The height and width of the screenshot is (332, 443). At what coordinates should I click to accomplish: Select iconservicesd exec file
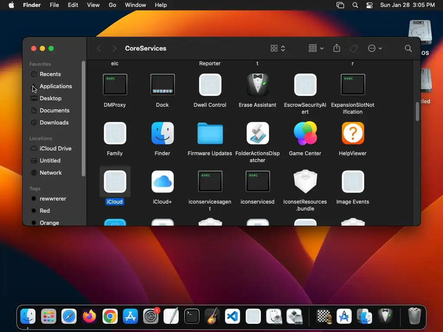[257, 181]
